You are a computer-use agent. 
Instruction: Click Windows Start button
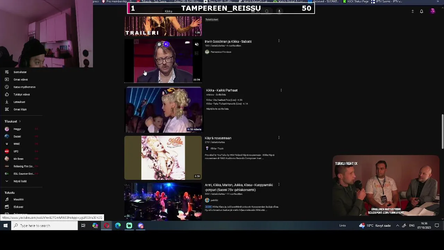(6, 226)
